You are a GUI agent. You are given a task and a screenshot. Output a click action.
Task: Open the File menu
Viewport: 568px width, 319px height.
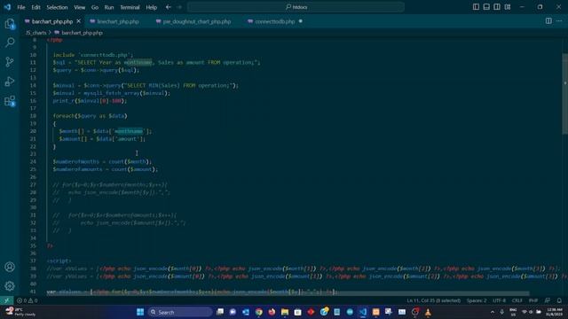21,7
